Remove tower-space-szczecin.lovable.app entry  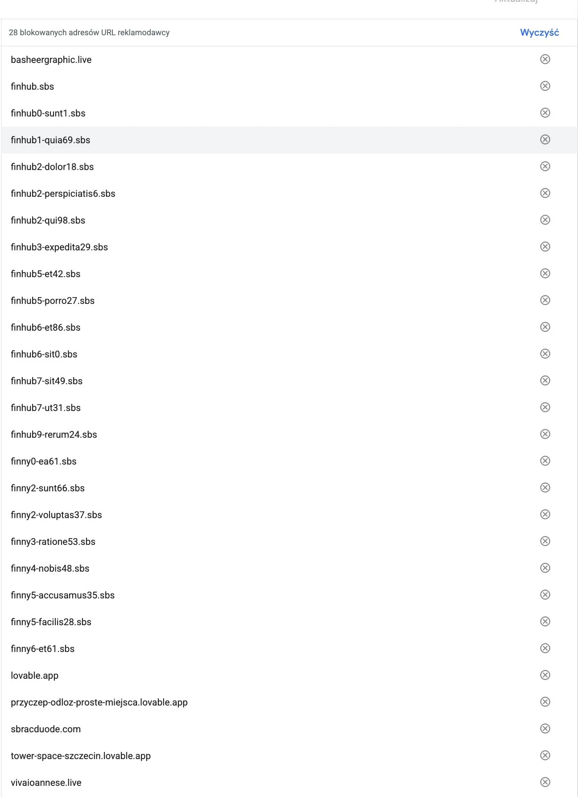point(545,755)
